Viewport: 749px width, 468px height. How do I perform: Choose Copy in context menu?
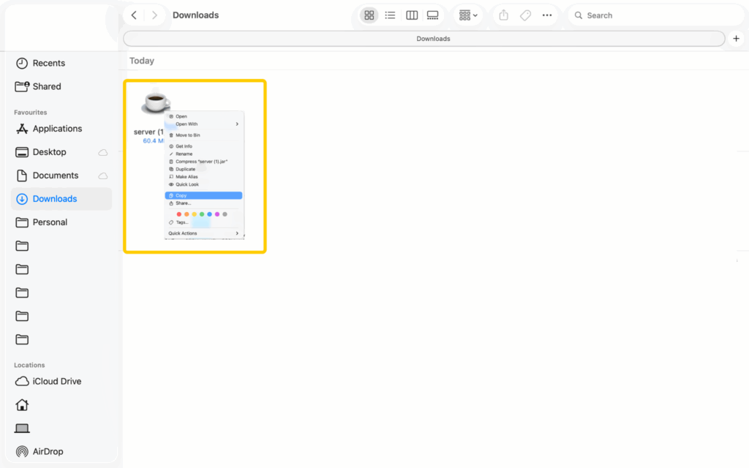[x=203, y=195]
